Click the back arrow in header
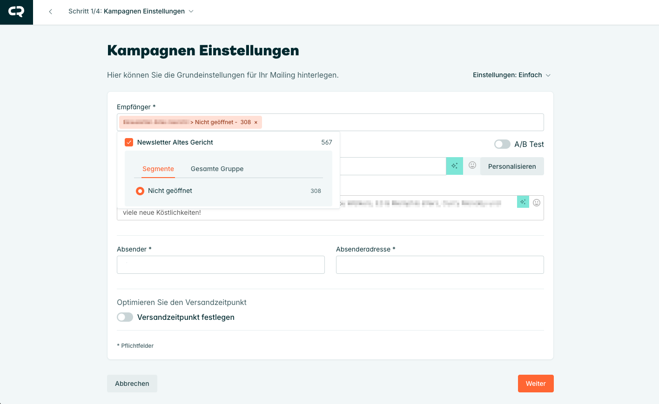This screenshot has height=404, width=659. click(50, 12)
